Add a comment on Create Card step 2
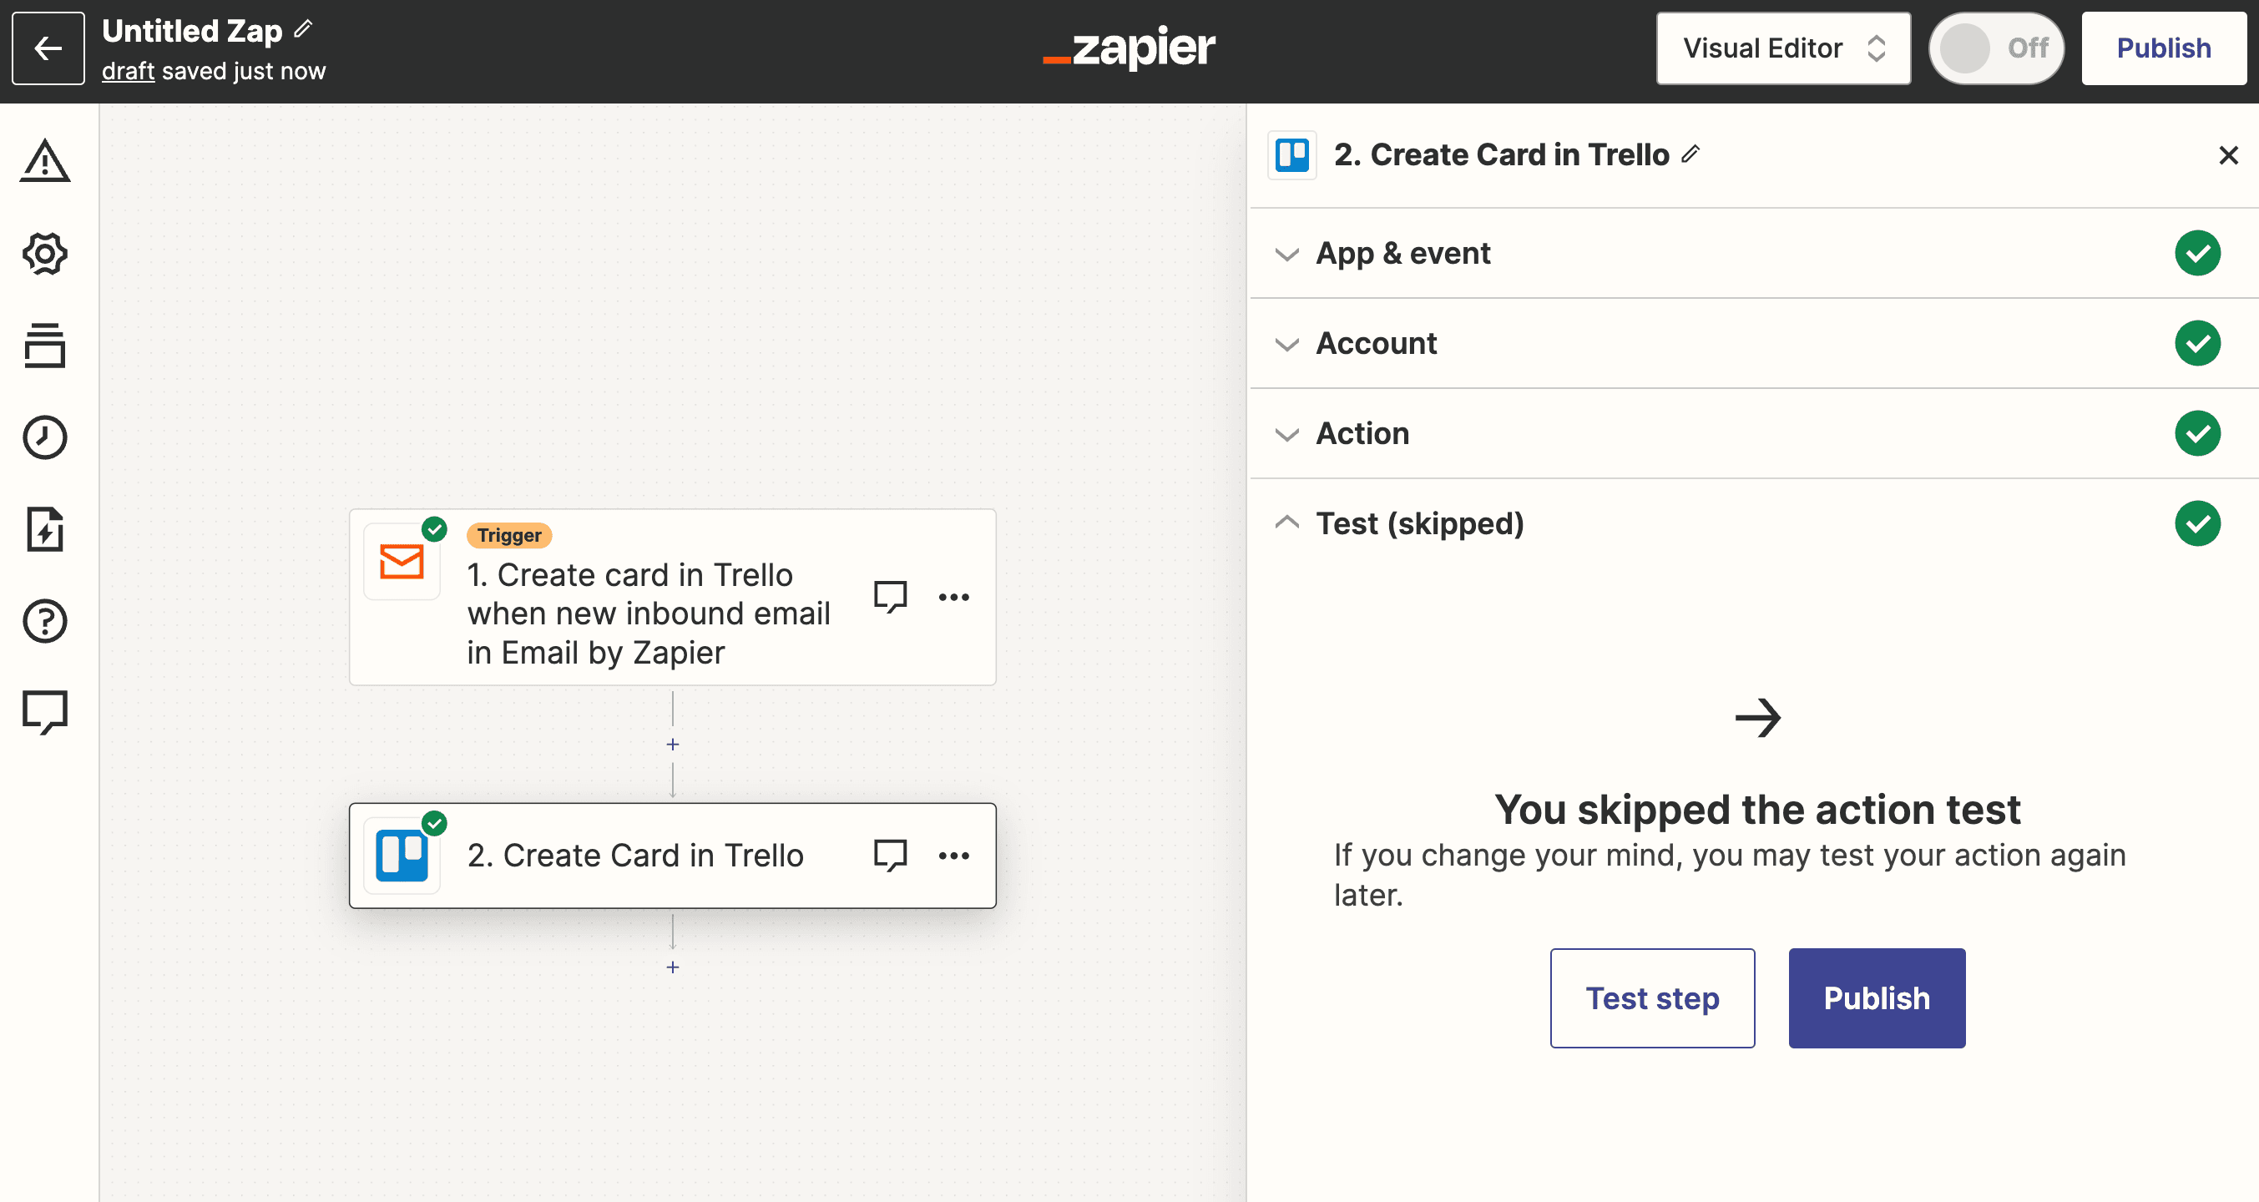The image size is (2259, 1202). coord(890,855)
